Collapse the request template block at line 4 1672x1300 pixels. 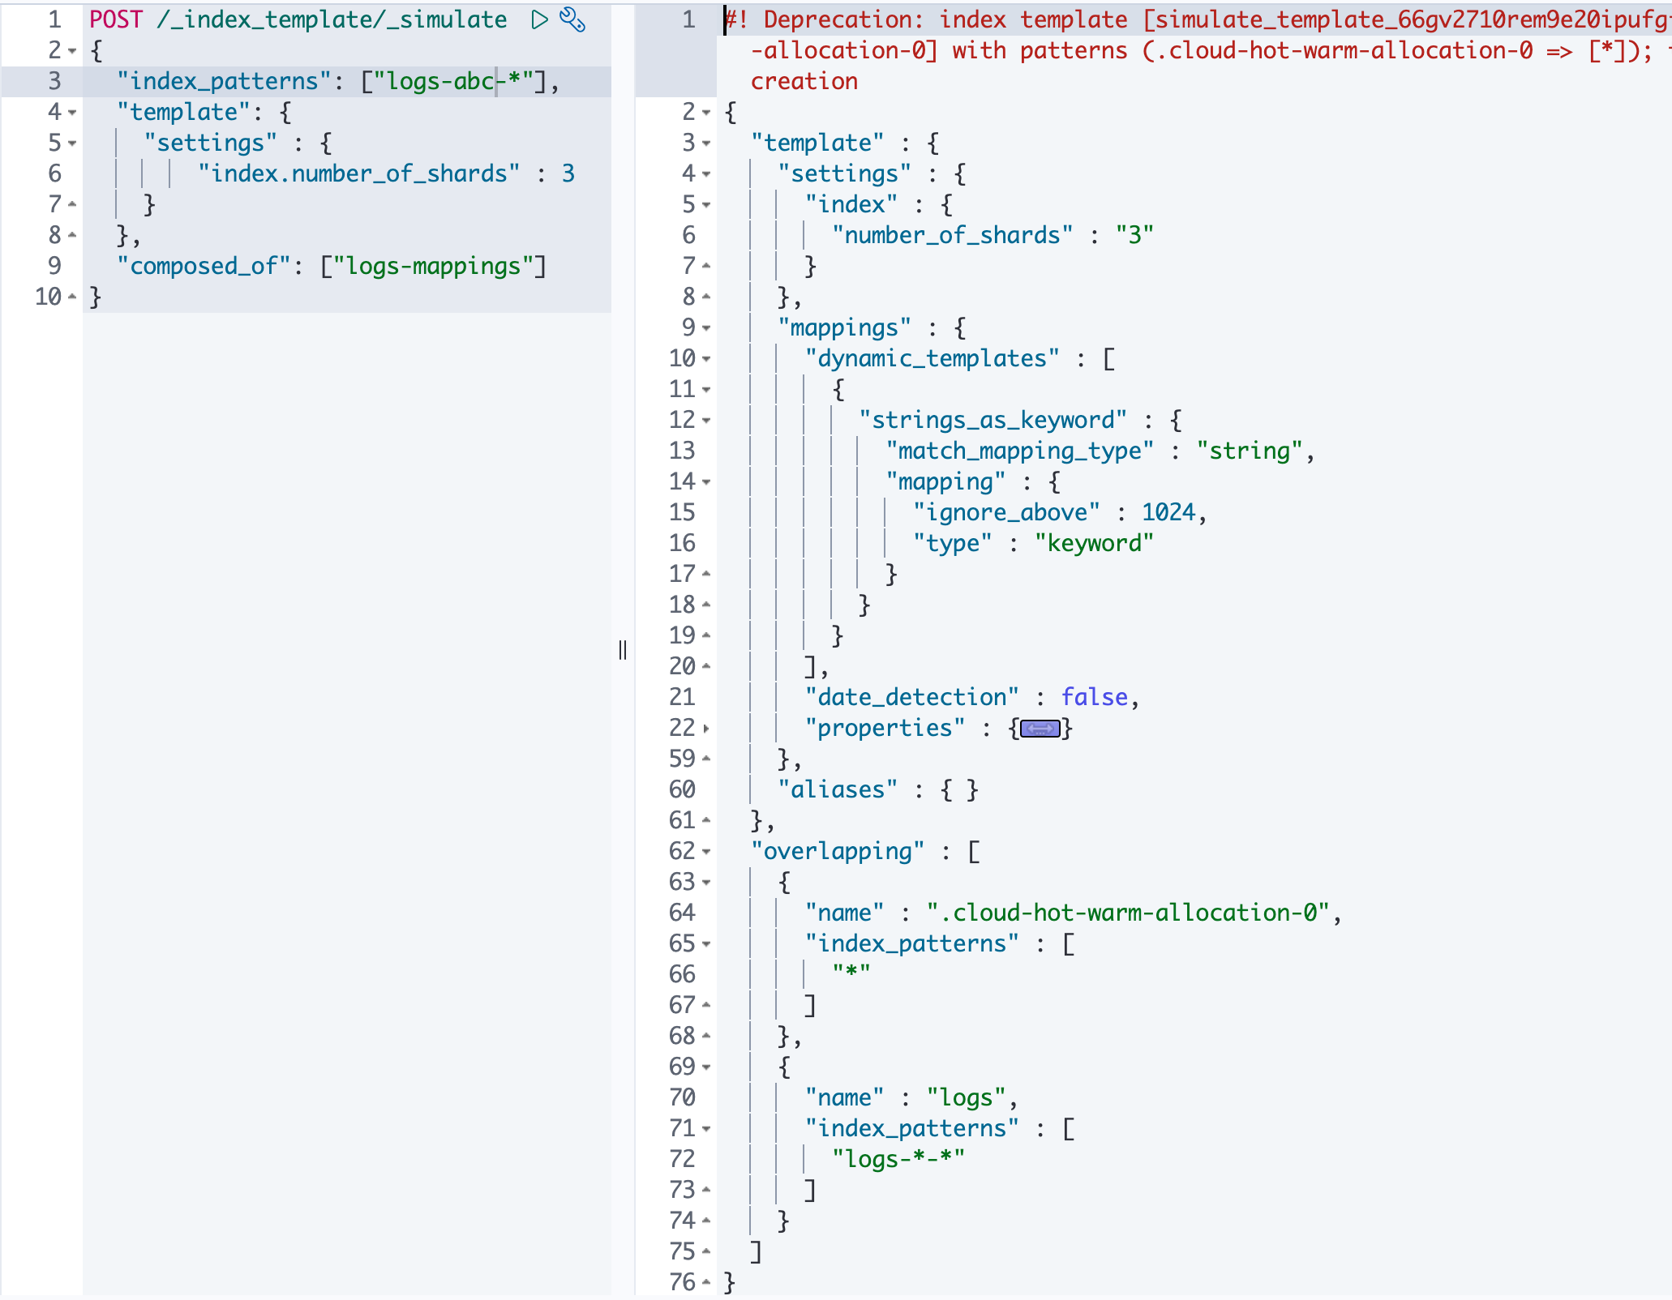click(x=72, y=113)
